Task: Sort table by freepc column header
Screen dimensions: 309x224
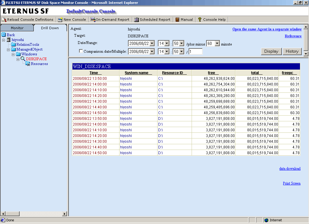Action: click(x=289, y=73)
